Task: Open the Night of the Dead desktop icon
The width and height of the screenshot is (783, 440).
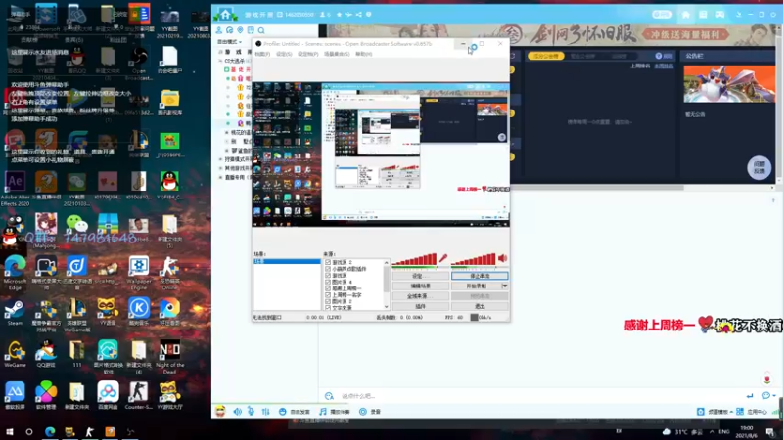Action: point(169,358)
